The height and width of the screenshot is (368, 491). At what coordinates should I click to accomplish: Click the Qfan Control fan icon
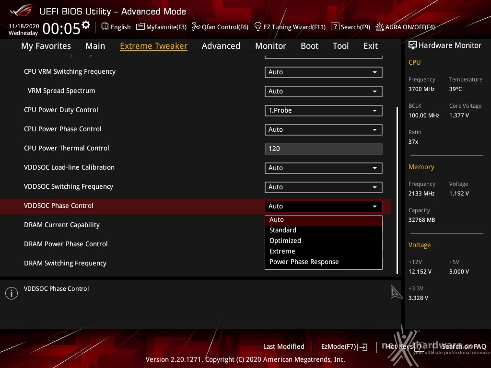[196, 27]
